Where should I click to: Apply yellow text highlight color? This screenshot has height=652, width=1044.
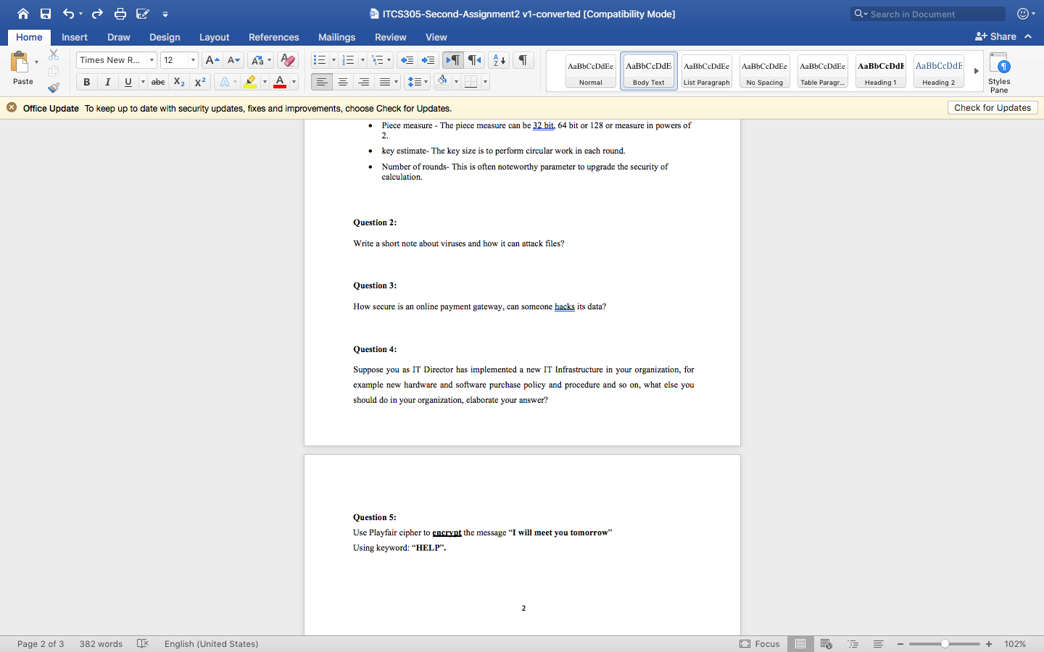250,82
